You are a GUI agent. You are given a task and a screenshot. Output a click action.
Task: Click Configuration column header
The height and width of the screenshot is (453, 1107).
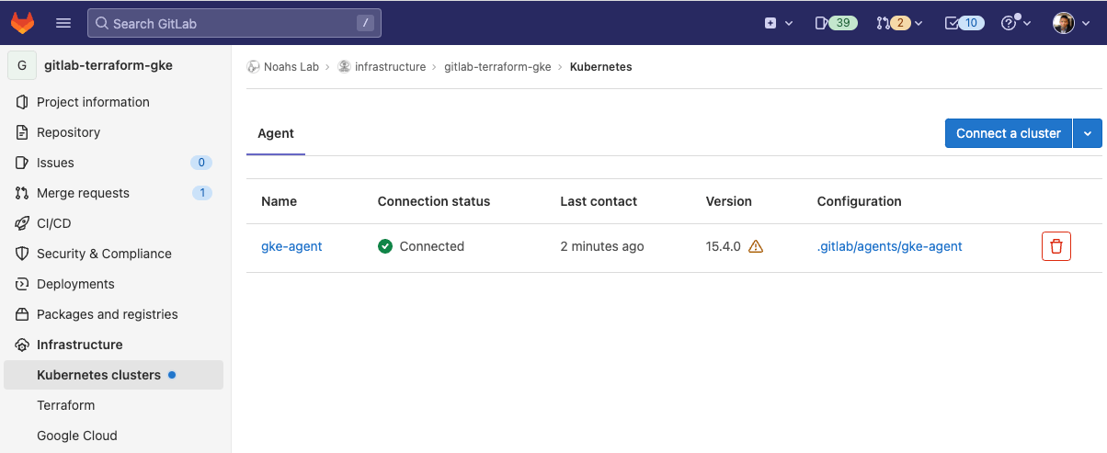[860, 201]
